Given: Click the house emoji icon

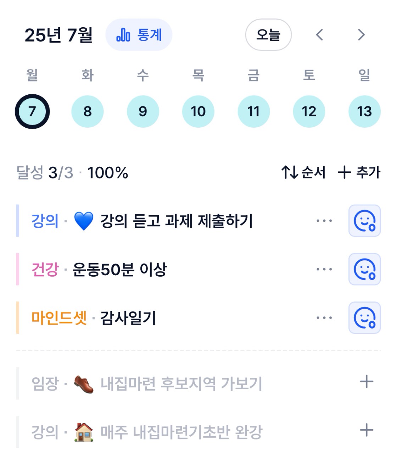Looking at the screenshot, I should (x=84, y=432).
